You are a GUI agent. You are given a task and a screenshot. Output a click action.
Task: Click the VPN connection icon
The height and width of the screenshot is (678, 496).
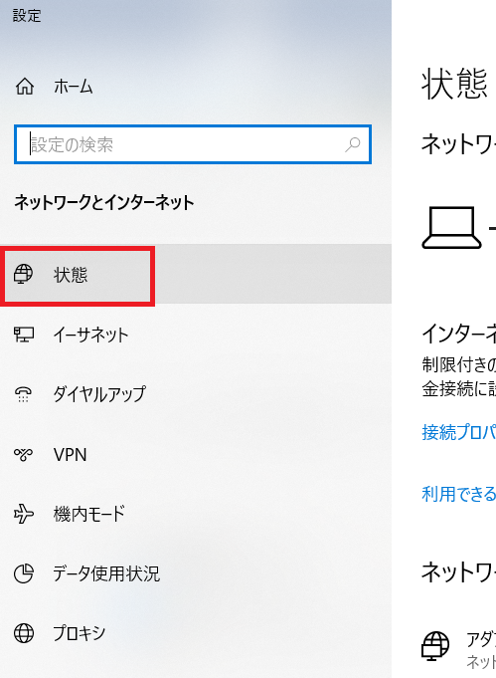click(x=23, y=454)
